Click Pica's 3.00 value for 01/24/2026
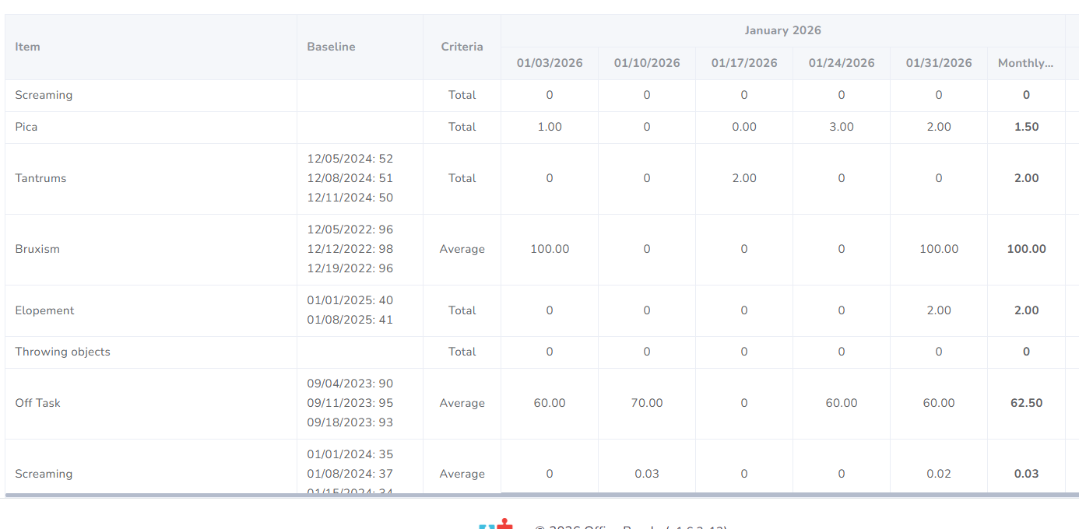Viewport: 1079px width, 529px height. pos(841,127)
